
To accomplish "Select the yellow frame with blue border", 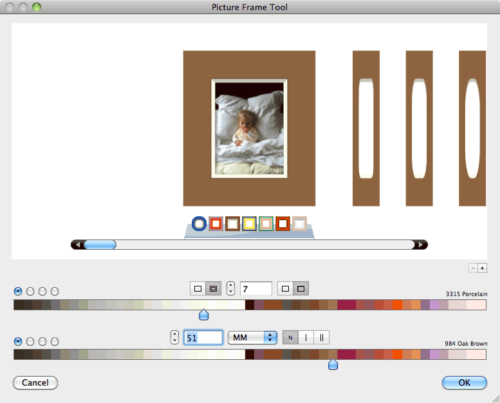I will click(x=250, y=223).
